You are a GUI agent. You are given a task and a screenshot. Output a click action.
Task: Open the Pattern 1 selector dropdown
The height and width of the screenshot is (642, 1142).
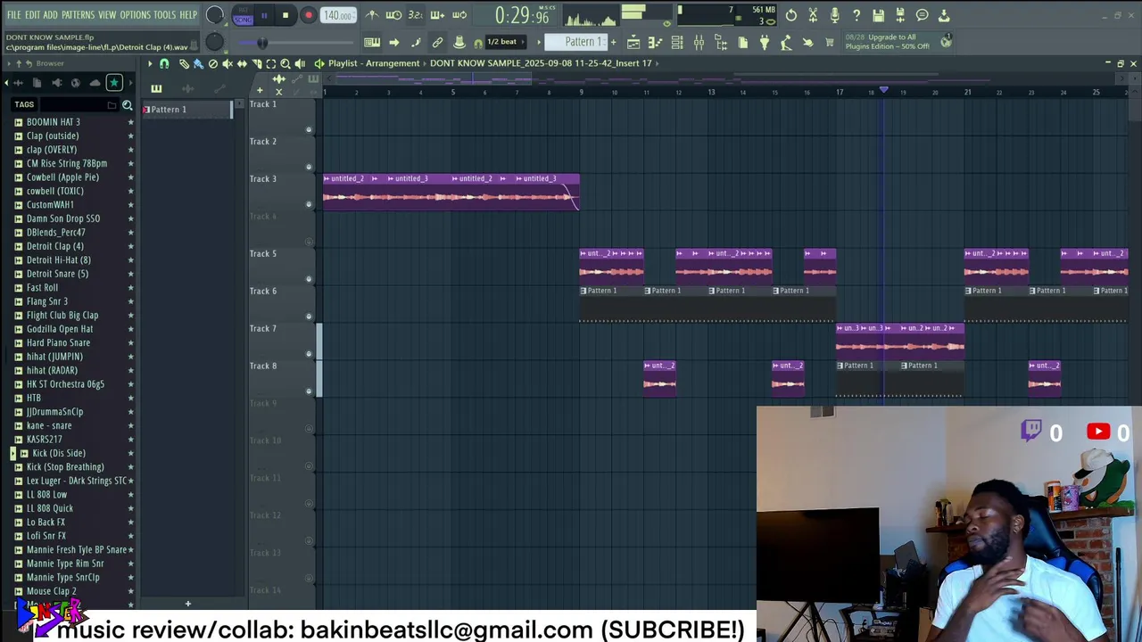[576, 42]
